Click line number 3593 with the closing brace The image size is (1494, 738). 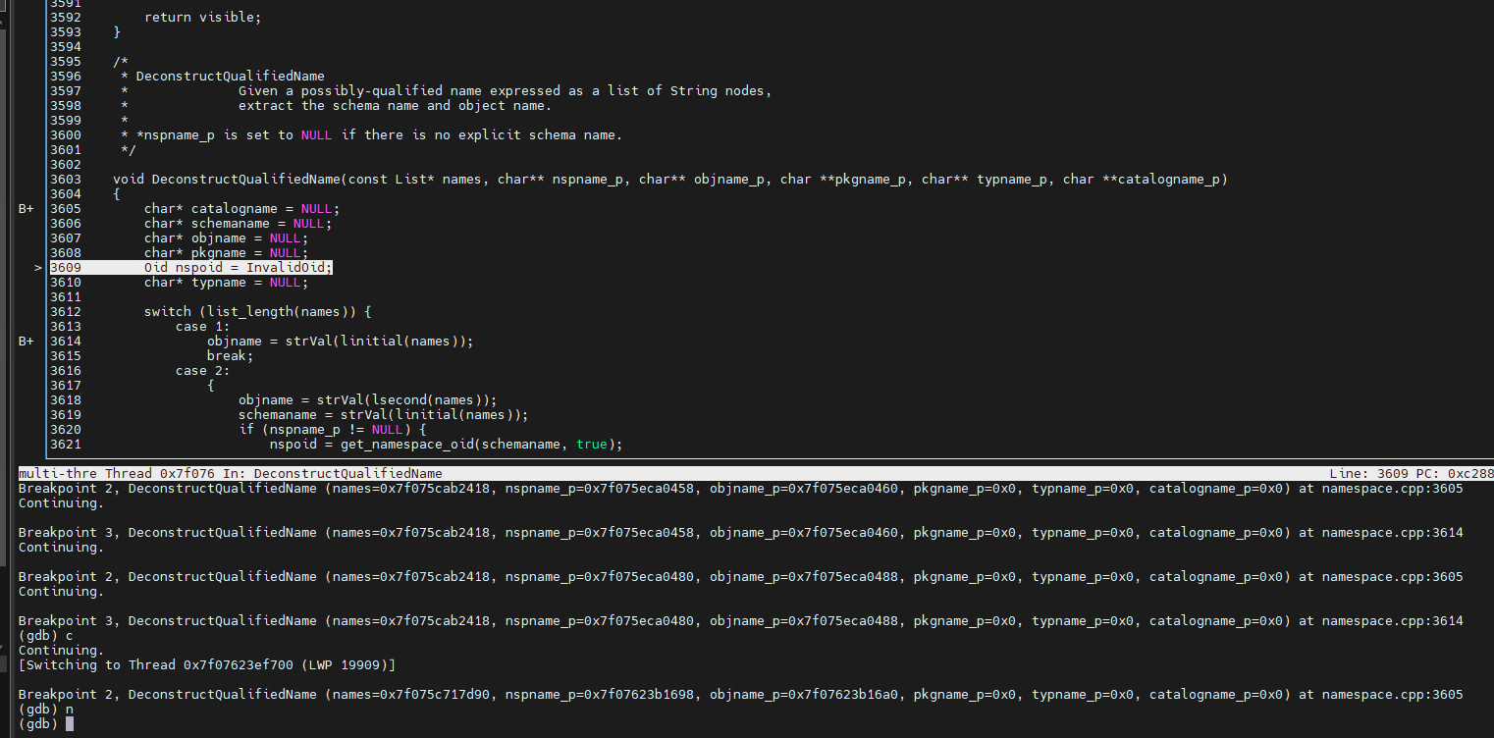click(66, 32)
